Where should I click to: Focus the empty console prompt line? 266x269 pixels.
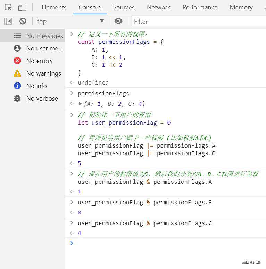tap(166, 243)
